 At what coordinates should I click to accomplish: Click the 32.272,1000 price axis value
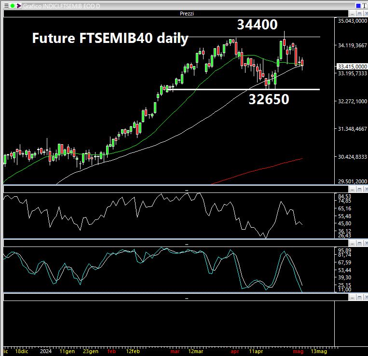click(x=352, y=101)
